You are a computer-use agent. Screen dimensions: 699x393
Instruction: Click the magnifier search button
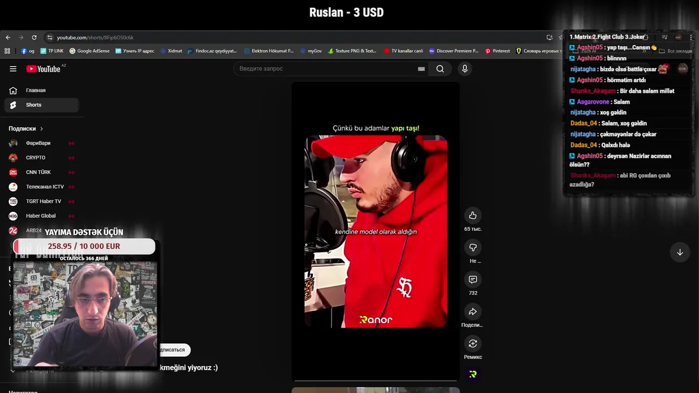tap(440, 69)
